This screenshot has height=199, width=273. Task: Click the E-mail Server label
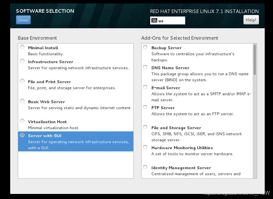click(x=166, y=88)
